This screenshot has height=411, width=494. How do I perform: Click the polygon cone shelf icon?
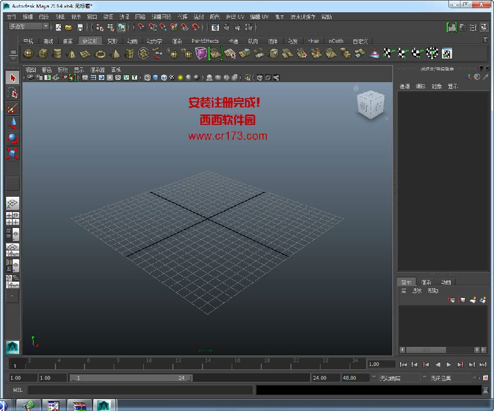pyautogui.click(x=71, y=54)
